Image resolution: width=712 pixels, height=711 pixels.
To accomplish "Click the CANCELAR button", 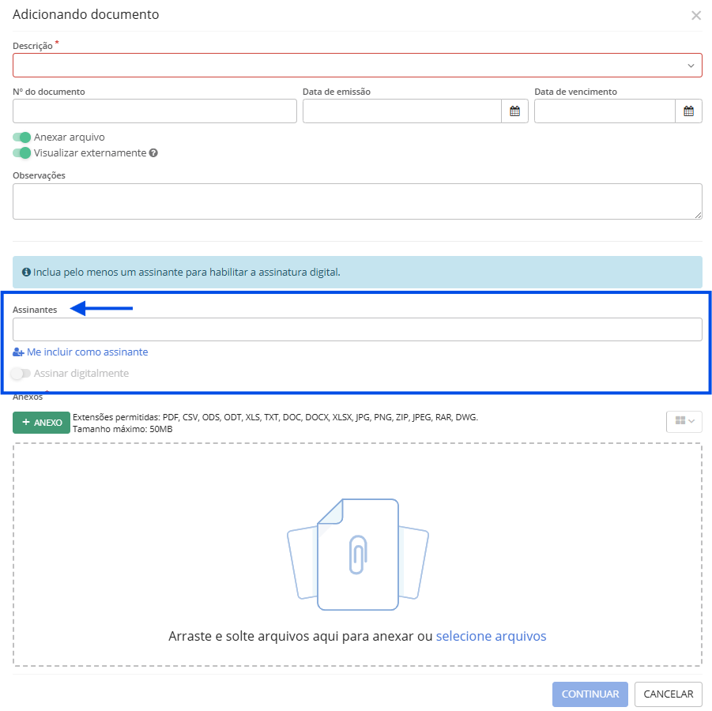I will (x=669, y=694).
